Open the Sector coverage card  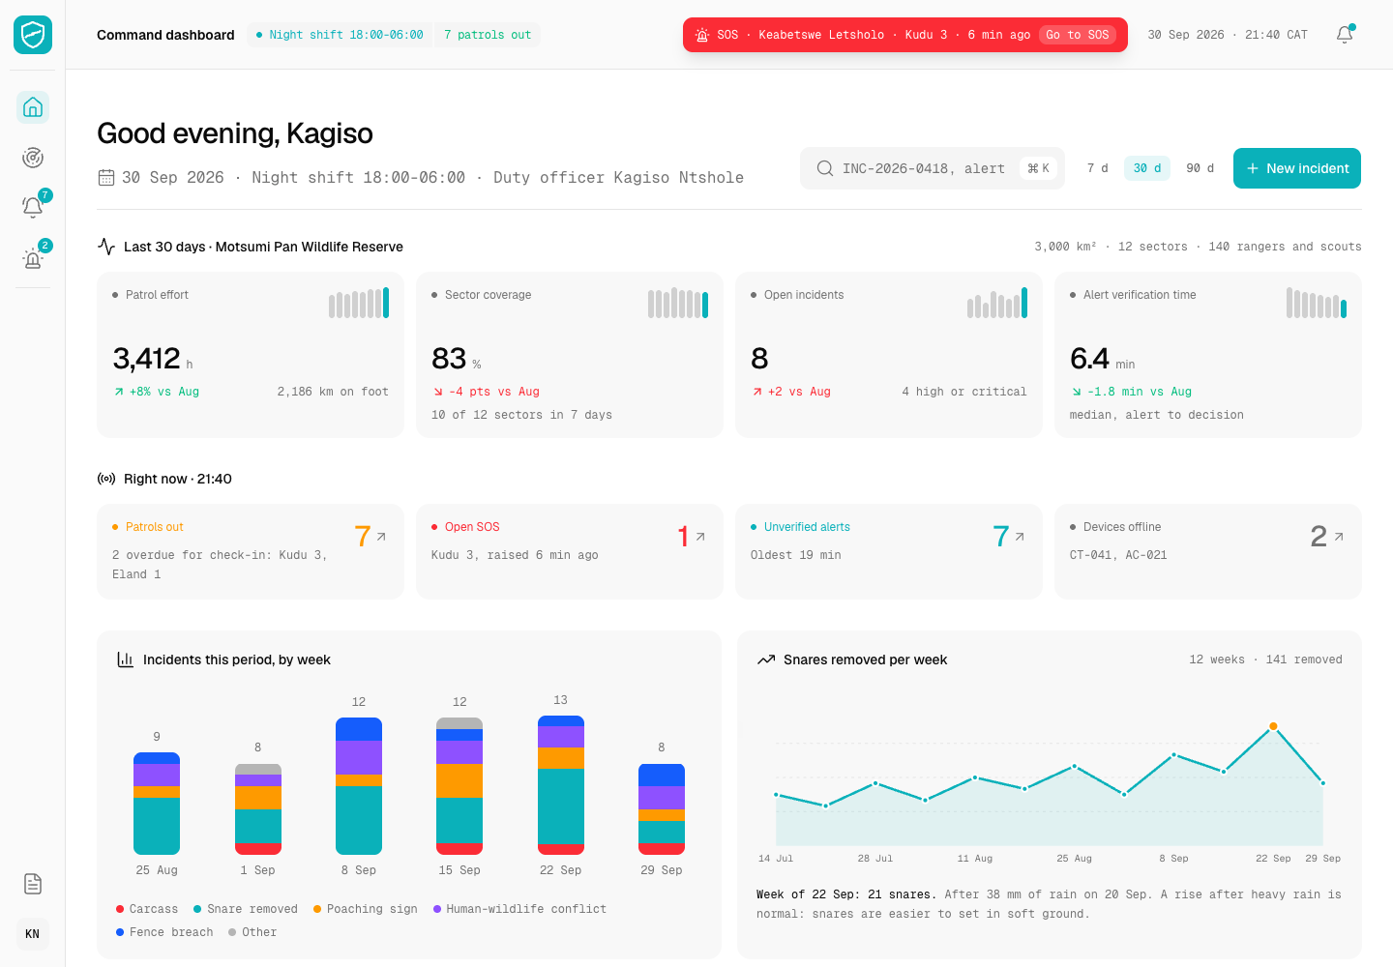coord(570,355)
